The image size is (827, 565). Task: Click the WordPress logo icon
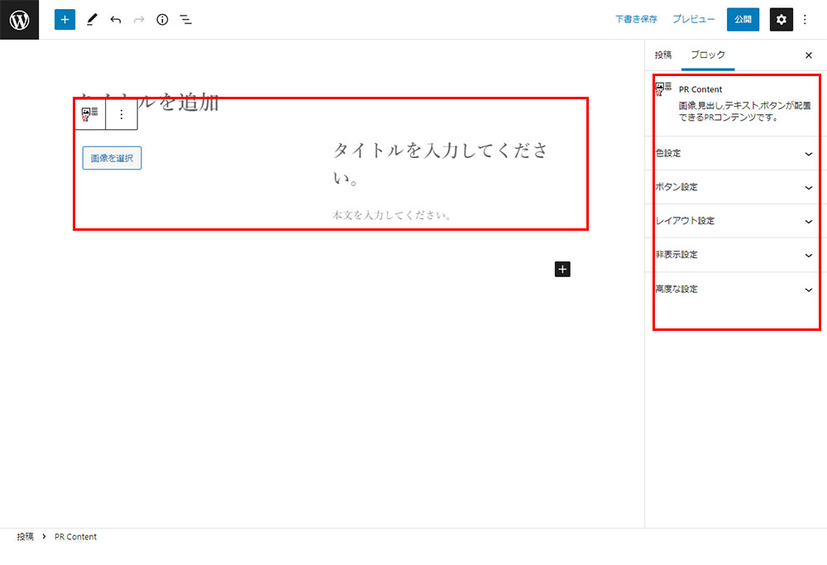tap(20, 20)
